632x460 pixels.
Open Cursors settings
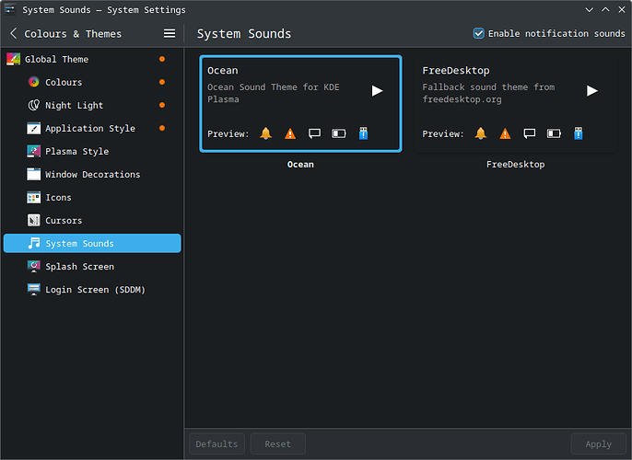pos(92,221)
